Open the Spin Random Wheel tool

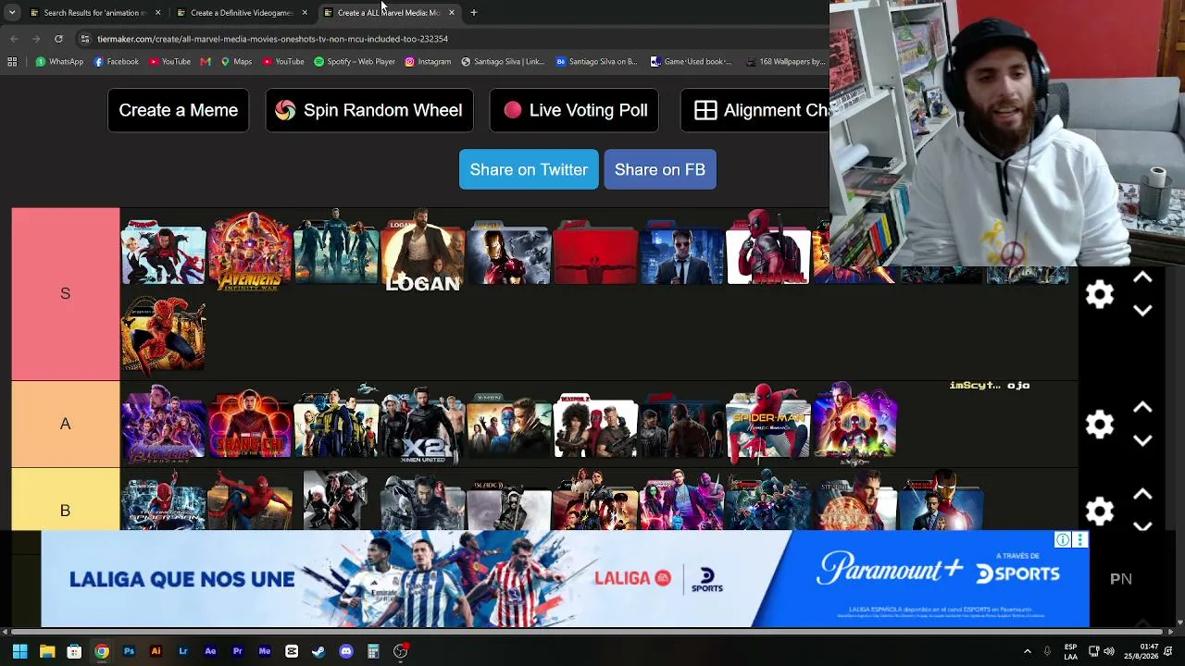(369, 110)
